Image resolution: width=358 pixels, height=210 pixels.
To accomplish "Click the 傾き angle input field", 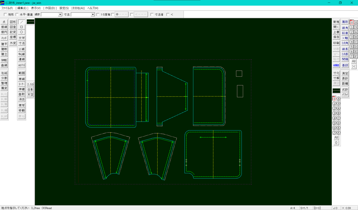I will (50, 14).
